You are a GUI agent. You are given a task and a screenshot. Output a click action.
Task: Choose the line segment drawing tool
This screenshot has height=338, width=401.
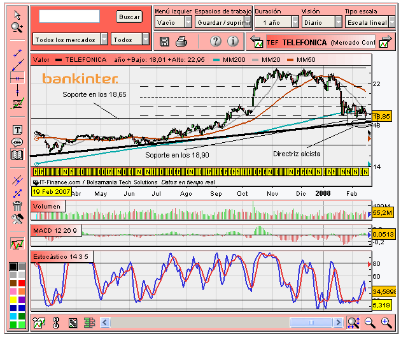click(x=17, y=54)
